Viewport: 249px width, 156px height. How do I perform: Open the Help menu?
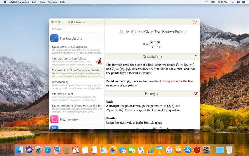pos(63,2)
